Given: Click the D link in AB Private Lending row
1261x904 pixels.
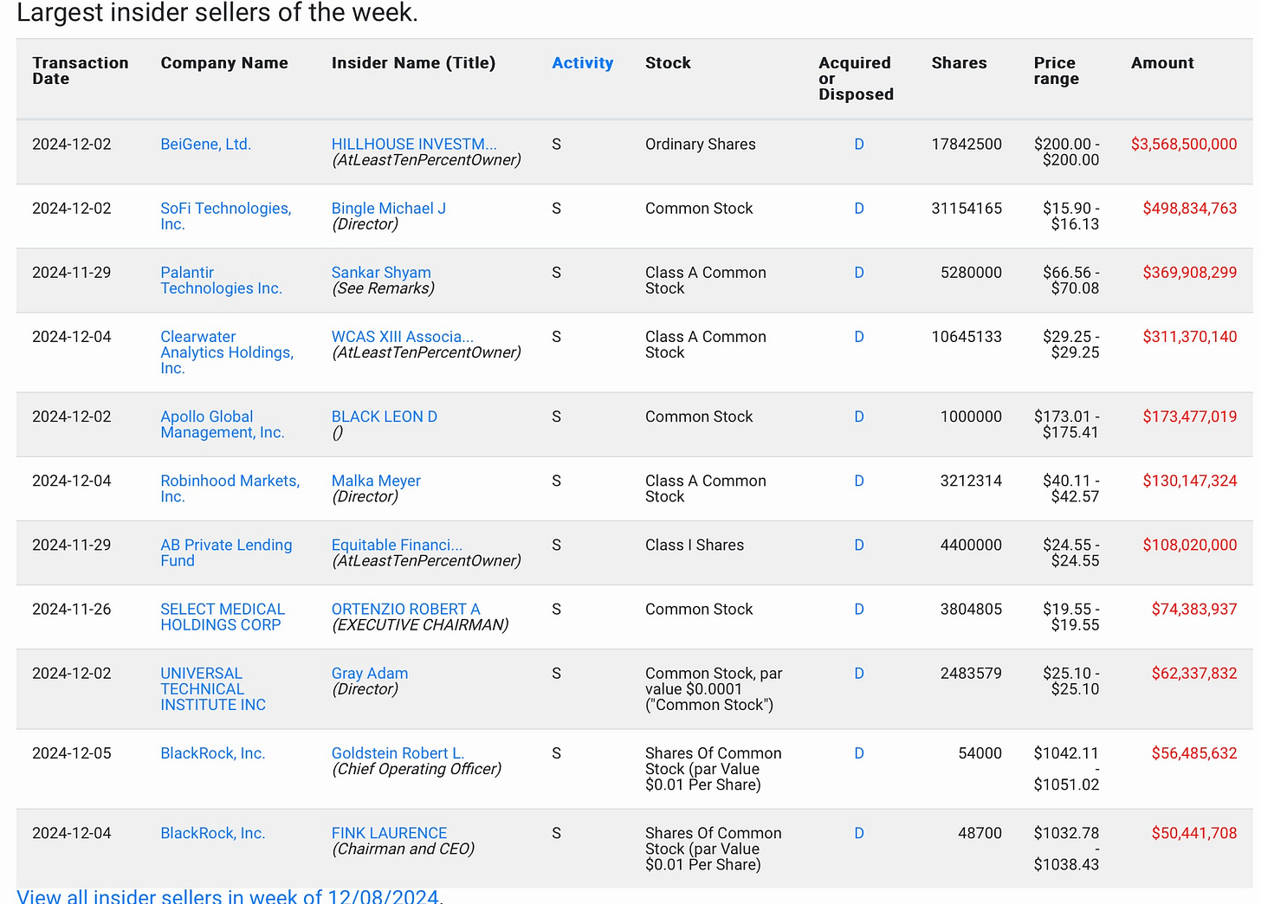Looking at the screenshot, I should point(859,545).
